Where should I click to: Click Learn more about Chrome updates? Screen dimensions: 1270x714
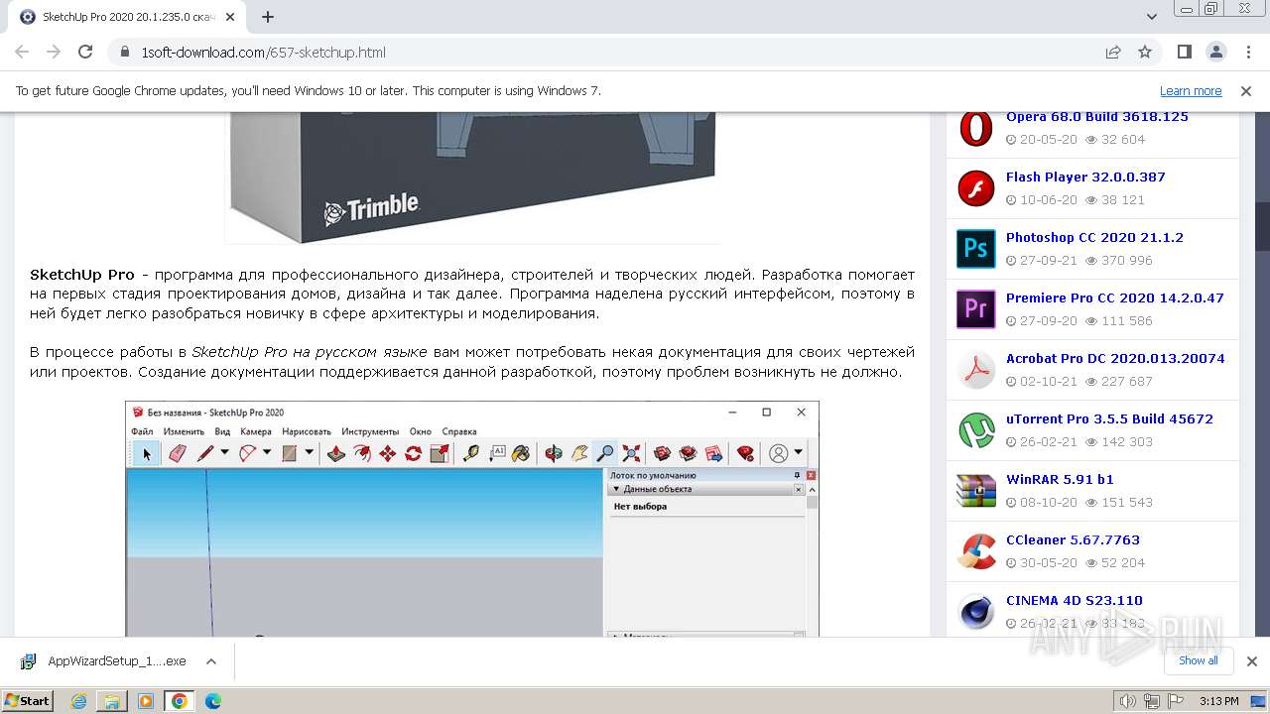point(1191,91)
